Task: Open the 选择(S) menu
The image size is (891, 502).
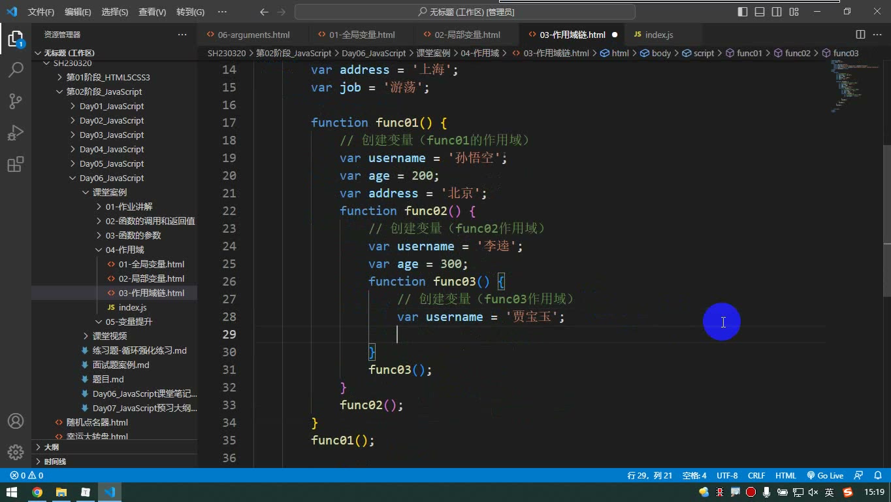Action: click(x=115, y=12)
